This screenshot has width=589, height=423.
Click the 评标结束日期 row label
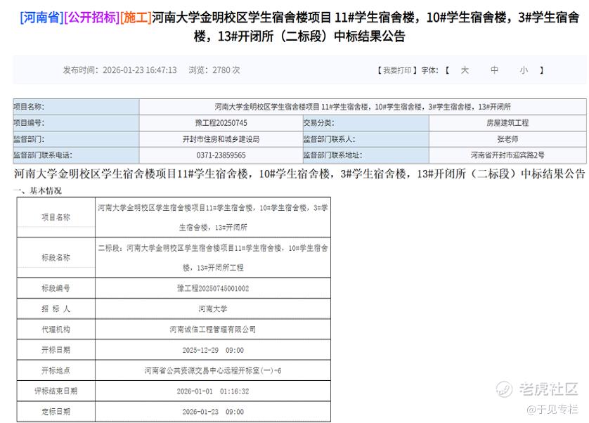coord(56,391)
